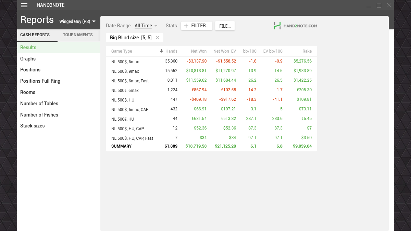Screen dimensions: 411x231
Task: Click the FILTER... button
Action: (x=197, y=26)
